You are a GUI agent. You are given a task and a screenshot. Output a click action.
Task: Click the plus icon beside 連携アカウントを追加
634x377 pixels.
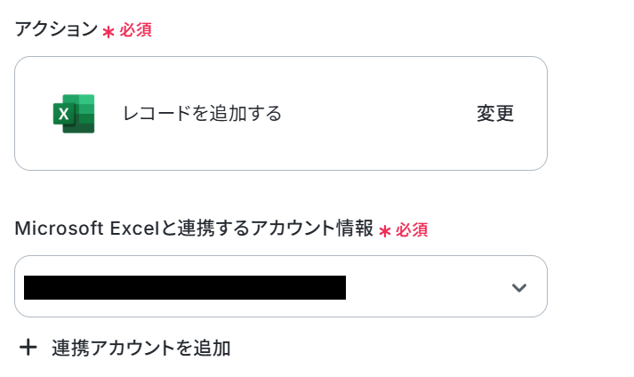(28, 348)
